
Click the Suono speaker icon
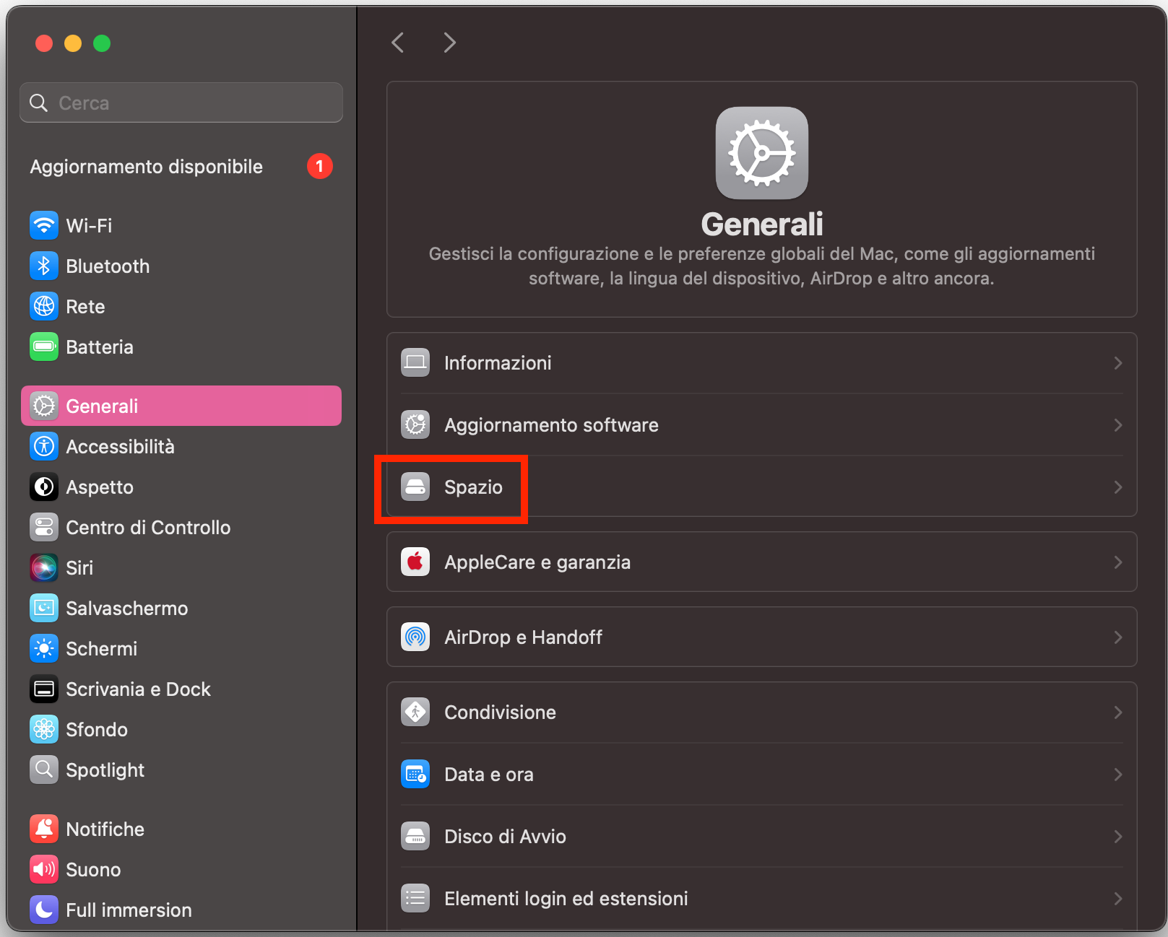[43, 869]
